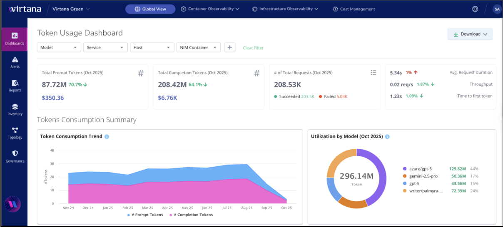Switch to the Cost Management tab
This screenshot has width=503, height=227.
(354, 9)
